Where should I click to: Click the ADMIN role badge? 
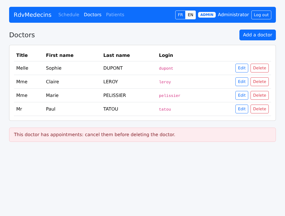click(207, 15)
